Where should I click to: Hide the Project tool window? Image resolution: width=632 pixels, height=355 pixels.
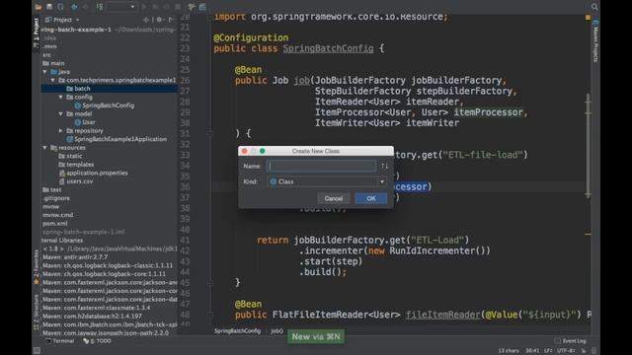point(171,20)
